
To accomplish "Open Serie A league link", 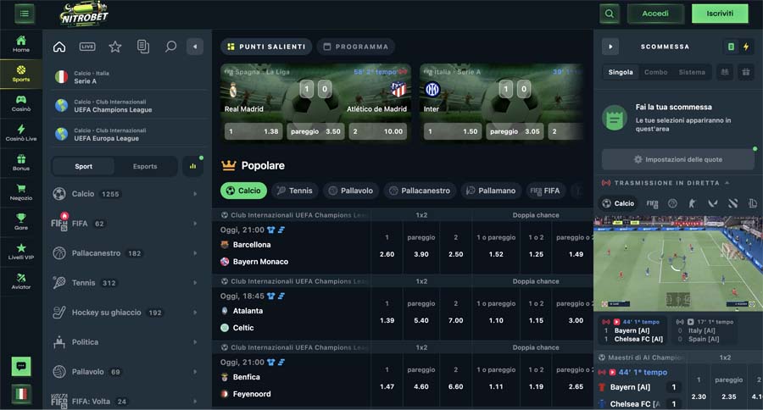I will (x=127, y=77).
